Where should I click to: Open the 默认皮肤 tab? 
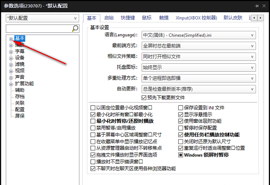233,18
